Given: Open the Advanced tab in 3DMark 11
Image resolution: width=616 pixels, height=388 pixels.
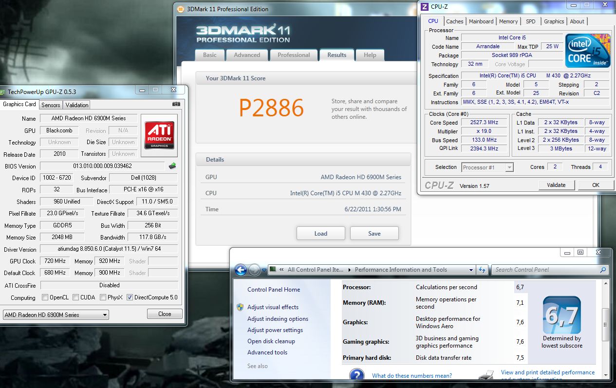Looking at the screenshot, I should point(247,55).
